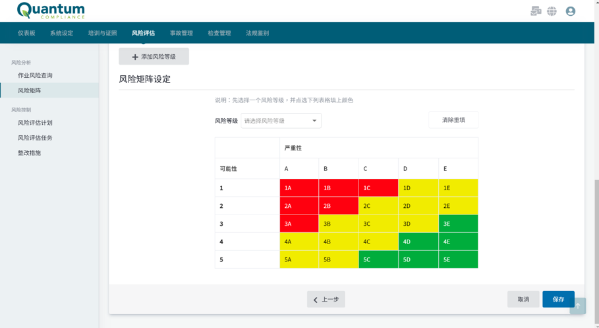Open the 风险评估 navigation tab
599x328 pixels.
(143, 33)
